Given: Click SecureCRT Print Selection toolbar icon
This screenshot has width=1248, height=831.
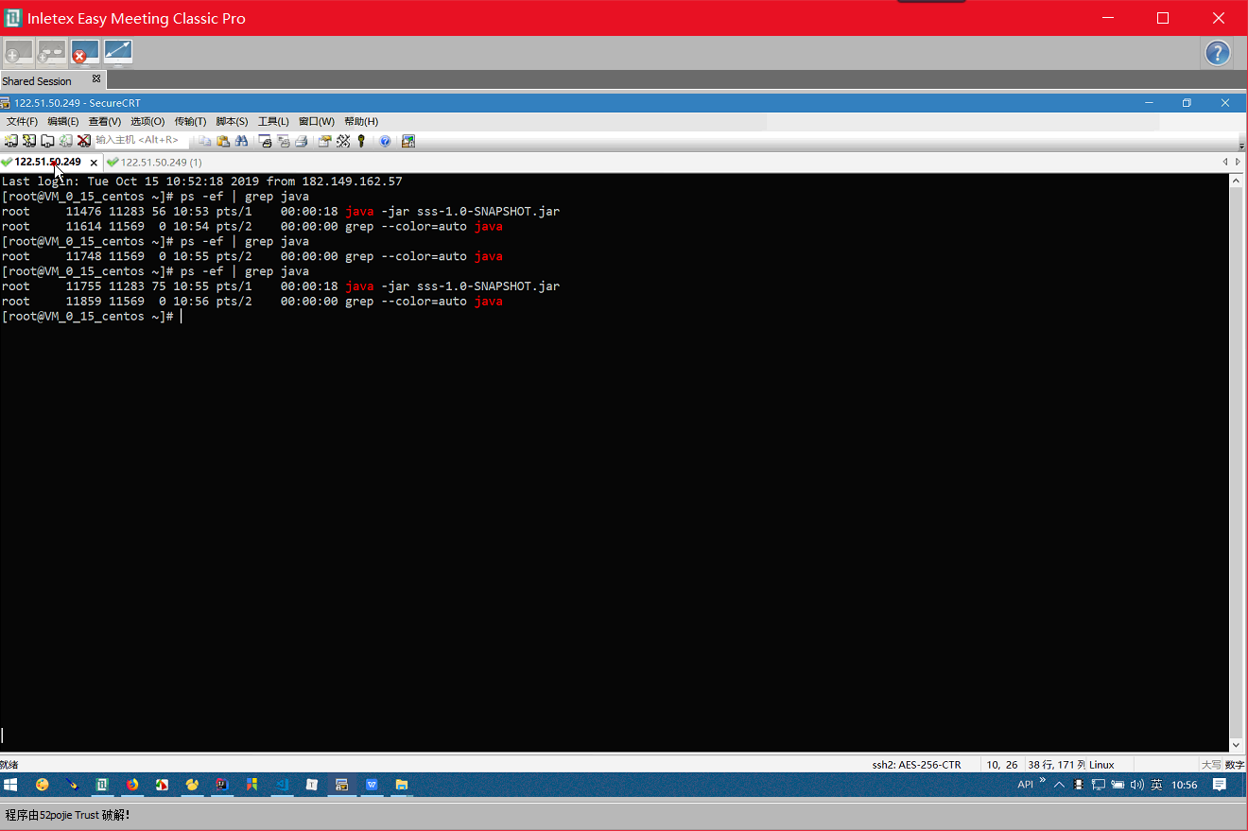Looking at the screenshot, I should 284,141.
